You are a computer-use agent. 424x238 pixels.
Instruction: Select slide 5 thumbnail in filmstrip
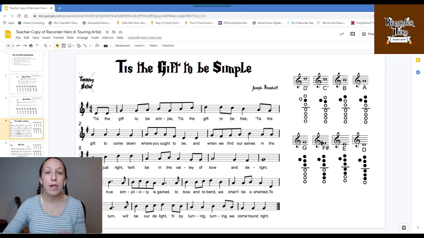tap(26, 149)
